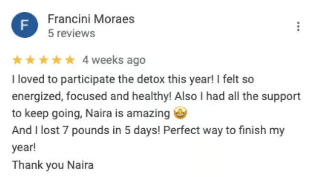Click the 4 weeks ago timestamp
This screenshot has height=177, width=310.
coord(114,60)
